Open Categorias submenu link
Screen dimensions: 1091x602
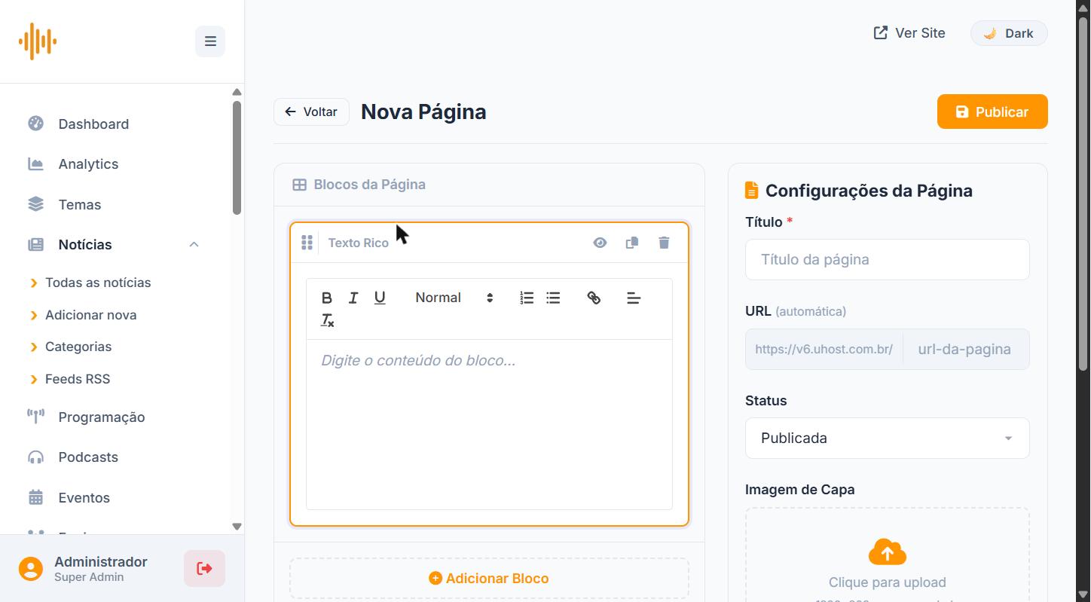tap(78, 347)
